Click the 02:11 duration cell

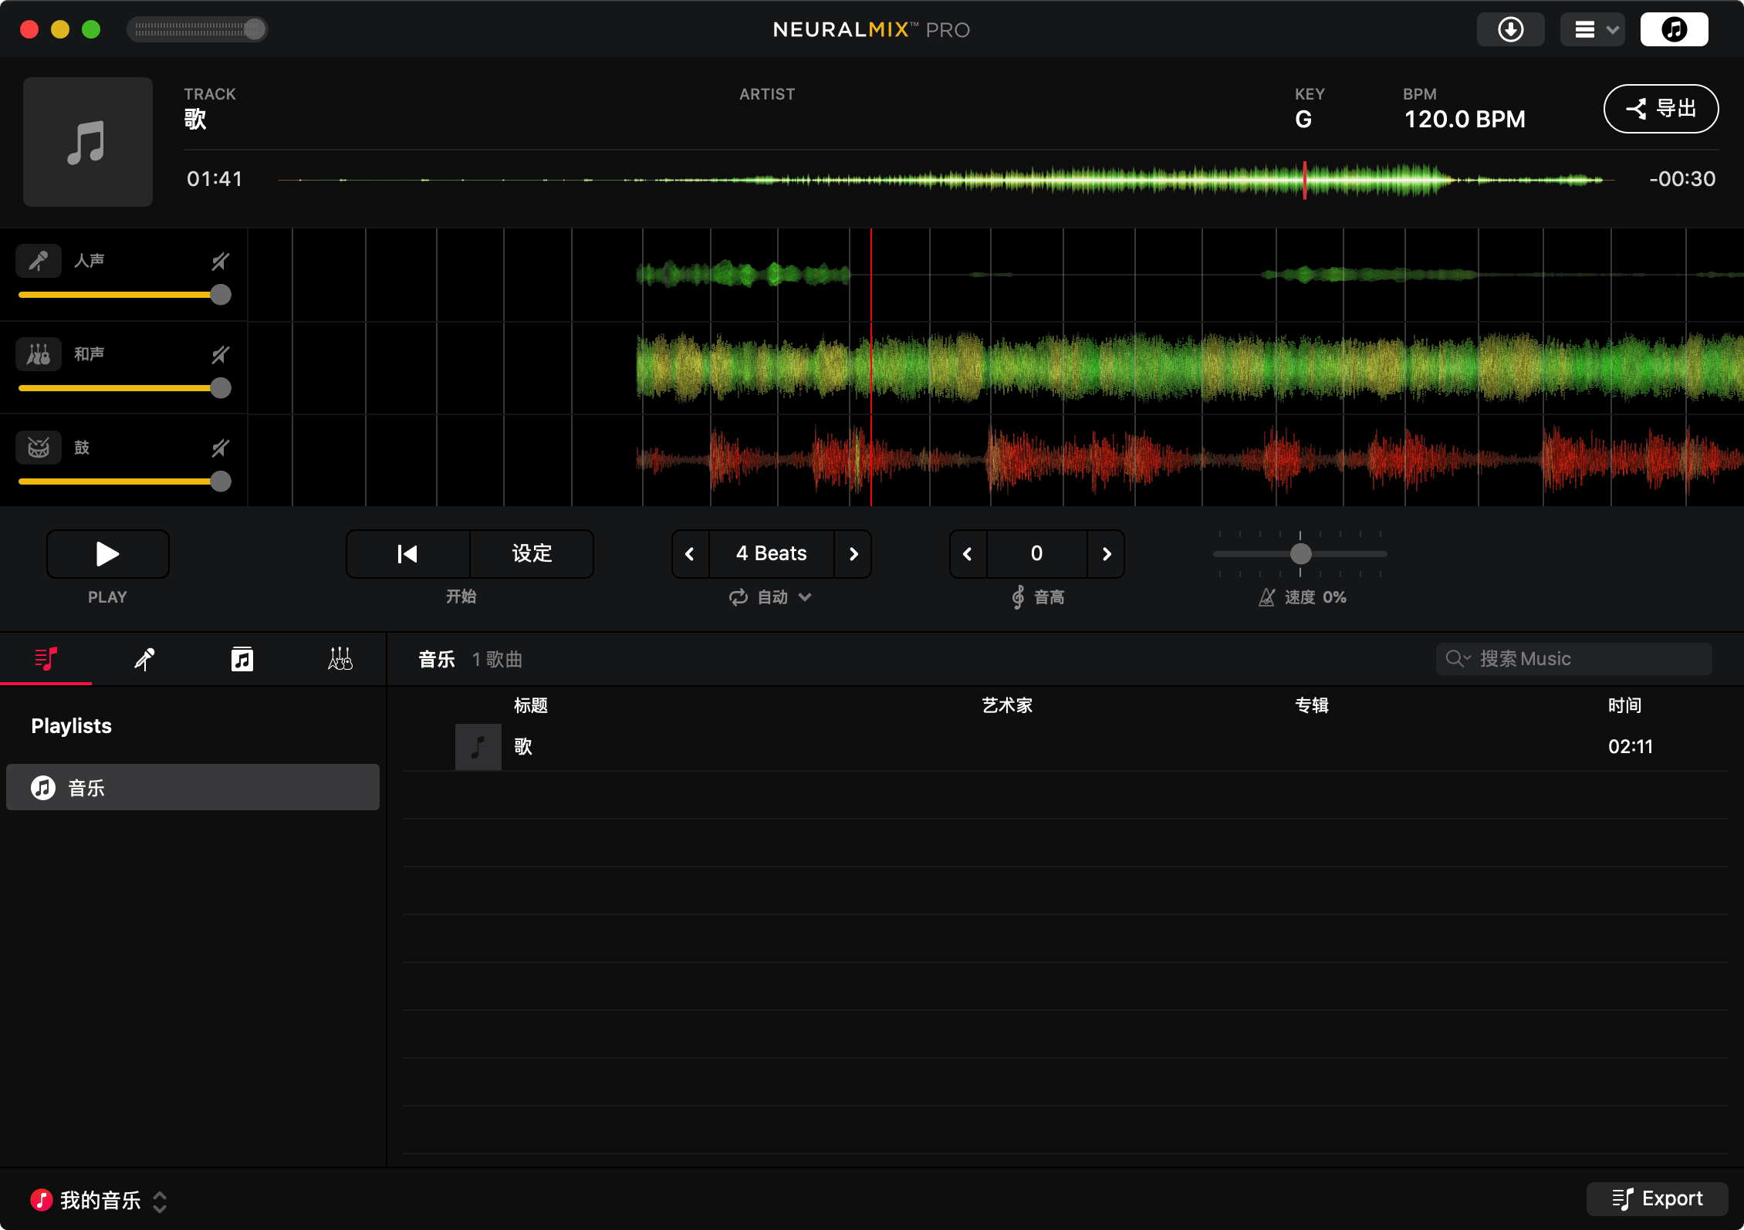point(1631,746)
